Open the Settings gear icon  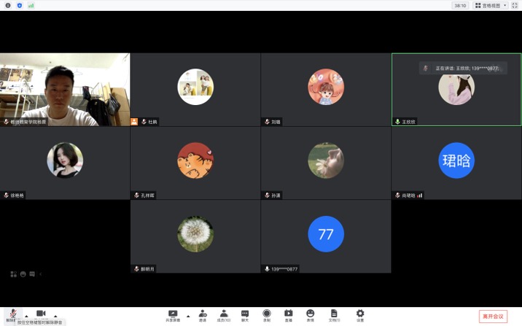coord(359,314)
